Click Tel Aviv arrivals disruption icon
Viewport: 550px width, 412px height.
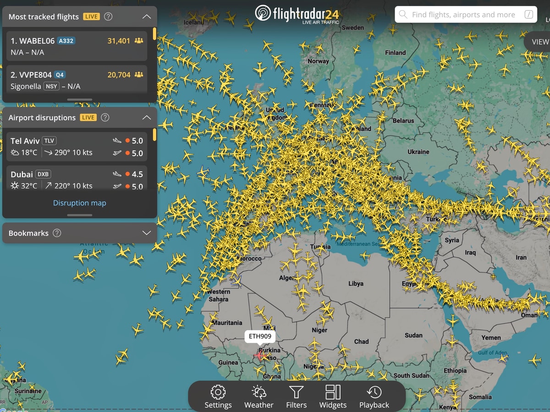point(117,141)
